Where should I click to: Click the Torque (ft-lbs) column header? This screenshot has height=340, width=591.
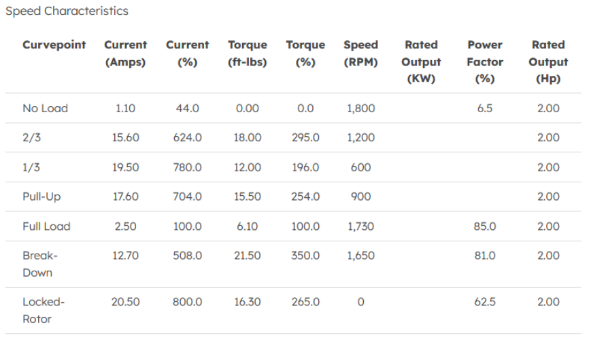point(248,53)
